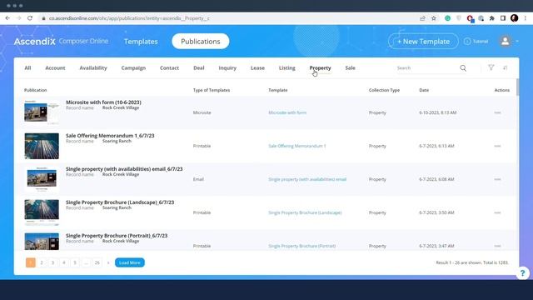Open actions menu for Single property email row
This screenshot has height=300, width=533.
click(x=498, y=179)
